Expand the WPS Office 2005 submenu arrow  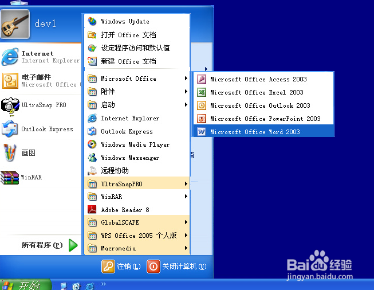(186, 236)
